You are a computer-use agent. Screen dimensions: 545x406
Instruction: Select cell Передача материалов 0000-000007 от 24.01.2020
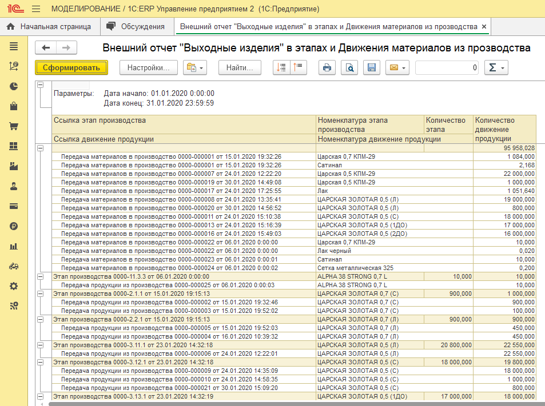(x=184, y=174)
